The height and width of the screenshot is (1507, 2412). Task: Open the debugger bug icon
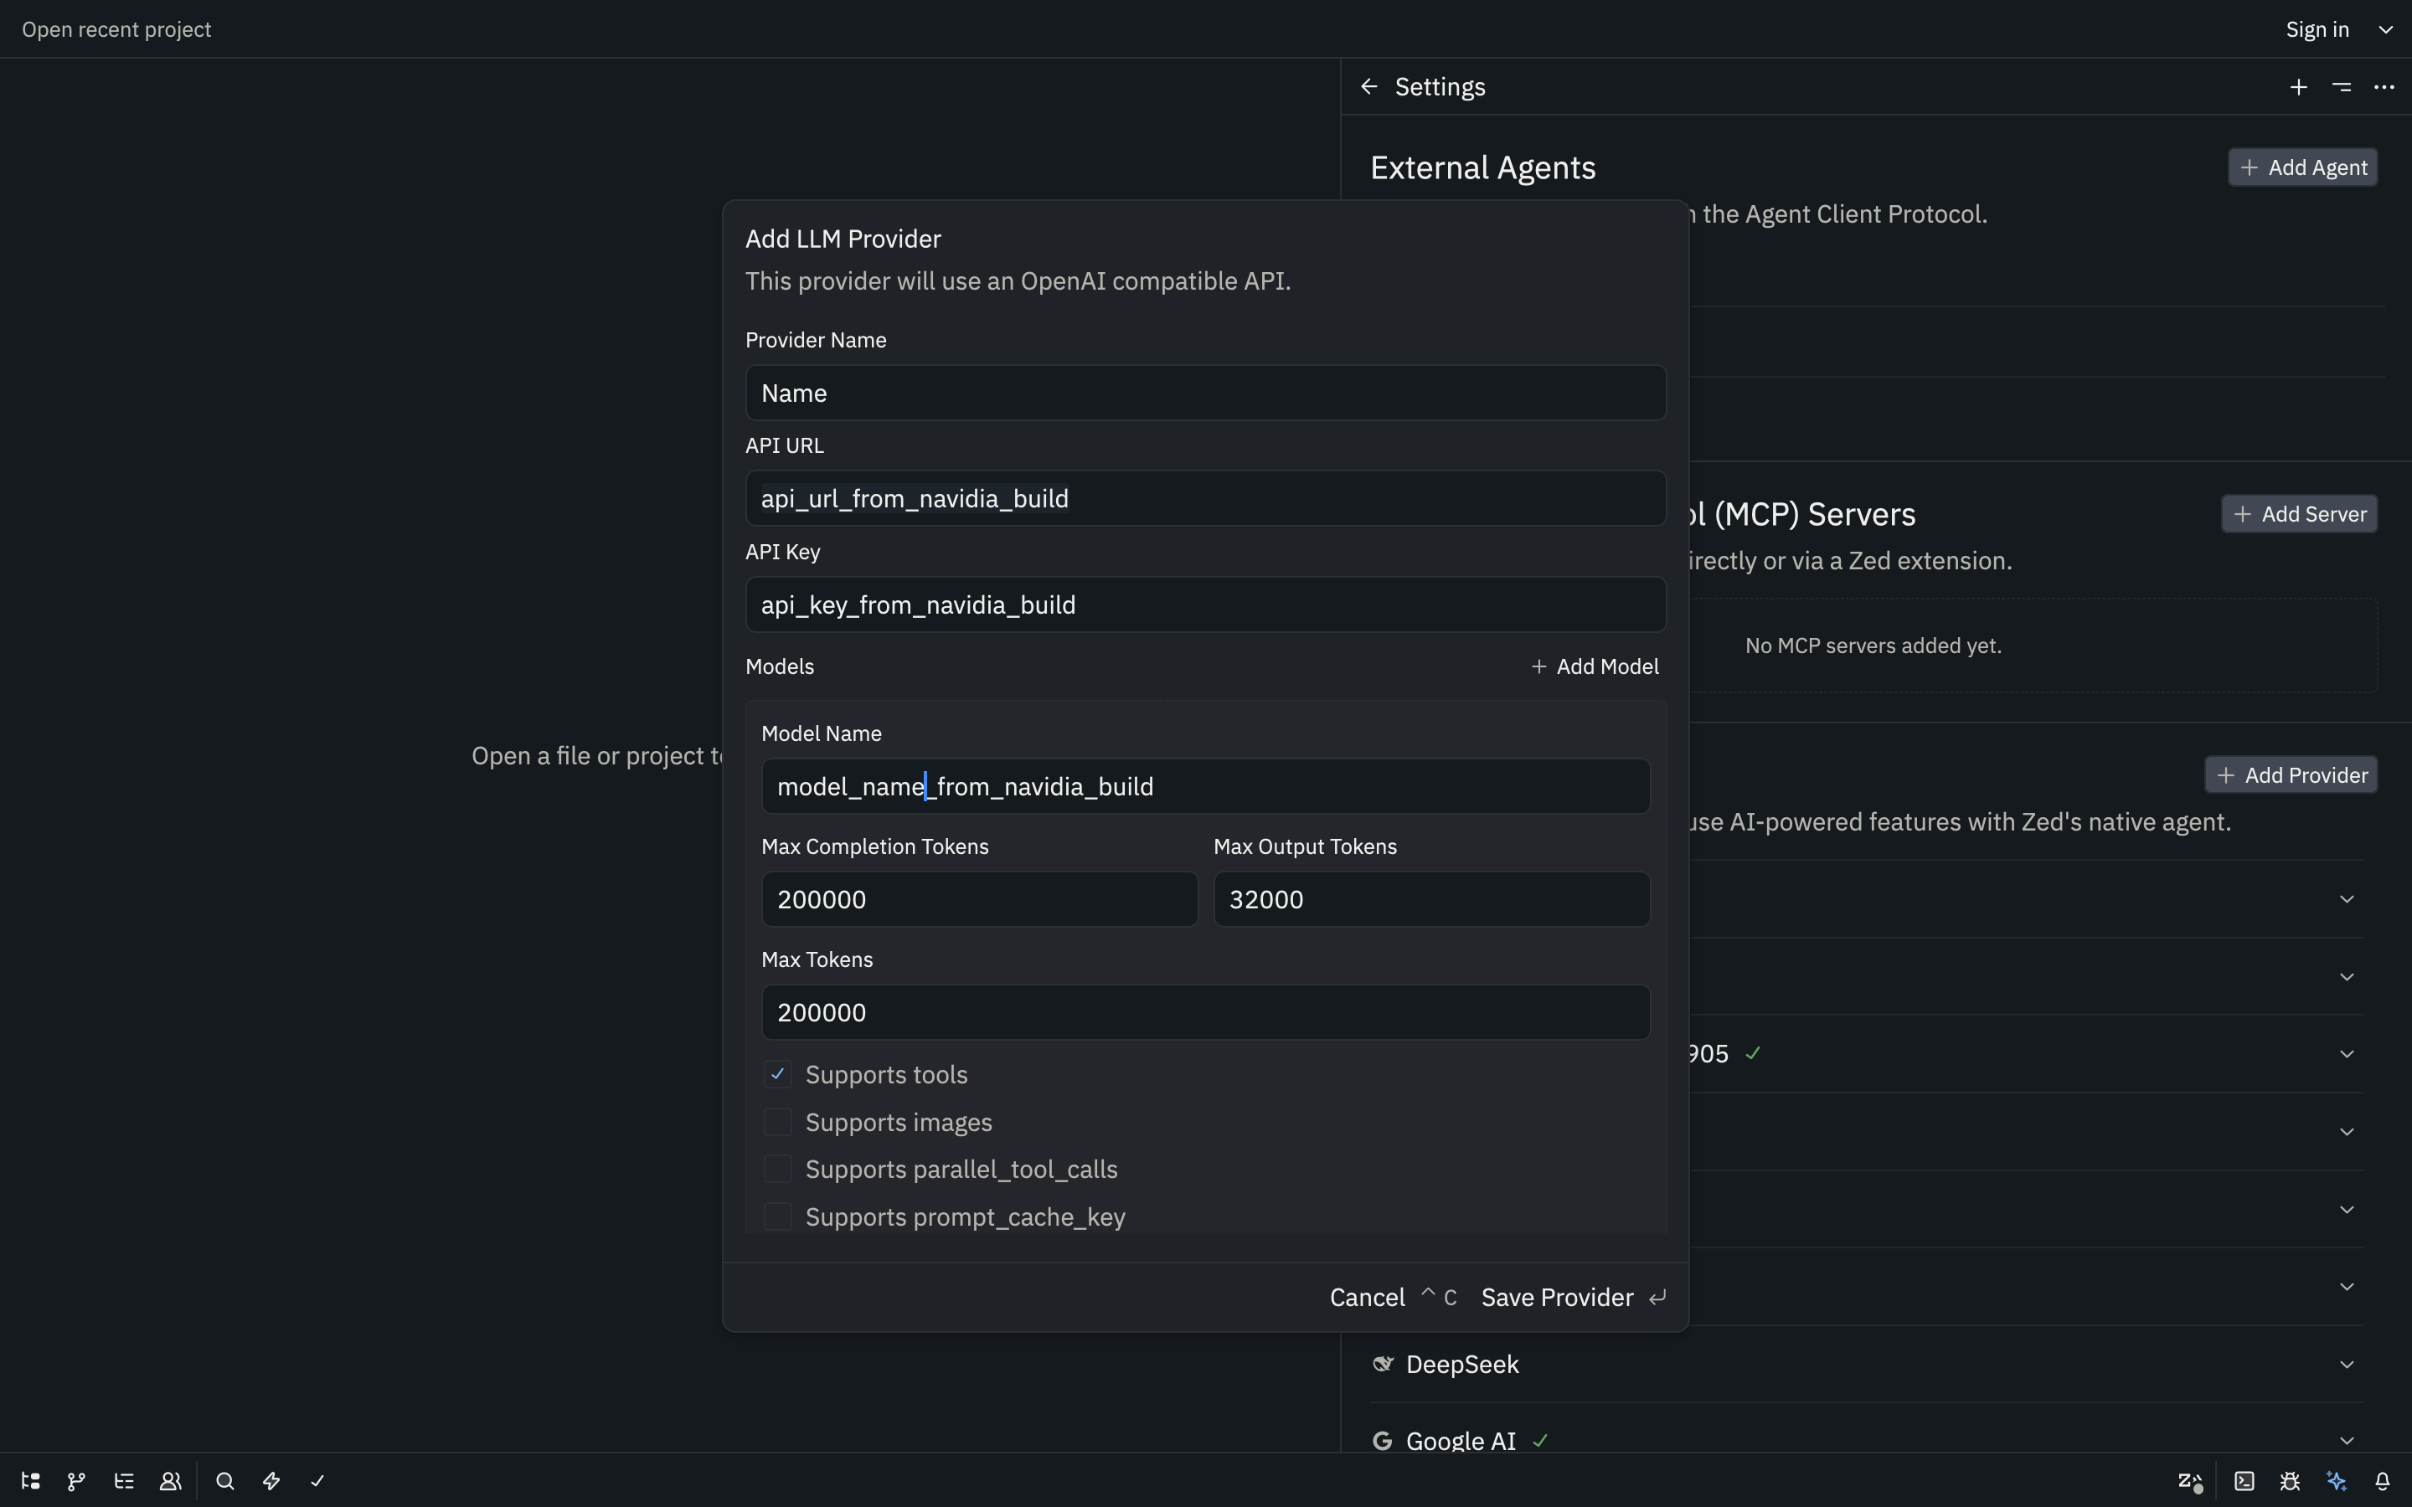[2291, 1483]
